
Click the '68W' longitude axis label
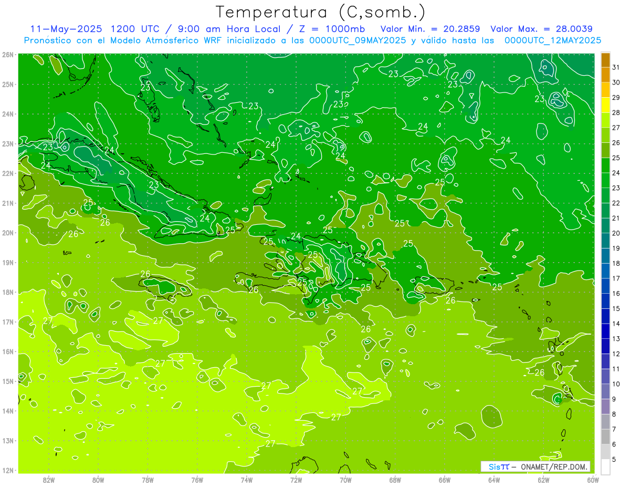(x=395, y=480)
